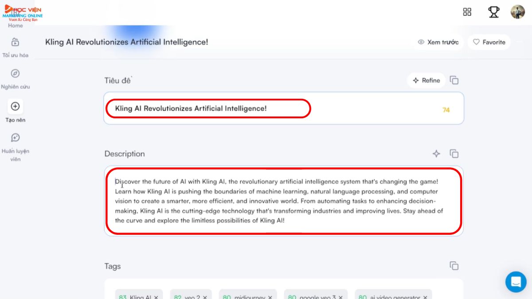Copy the title with the copy icon

tap(454, 80)
